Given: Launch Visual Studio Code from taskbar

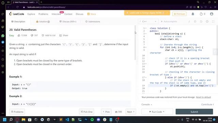Looking at the screenshot, I should [67, 120].
